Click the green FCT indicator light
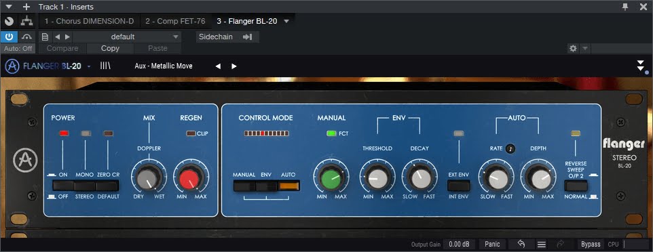 click(331, 133)
